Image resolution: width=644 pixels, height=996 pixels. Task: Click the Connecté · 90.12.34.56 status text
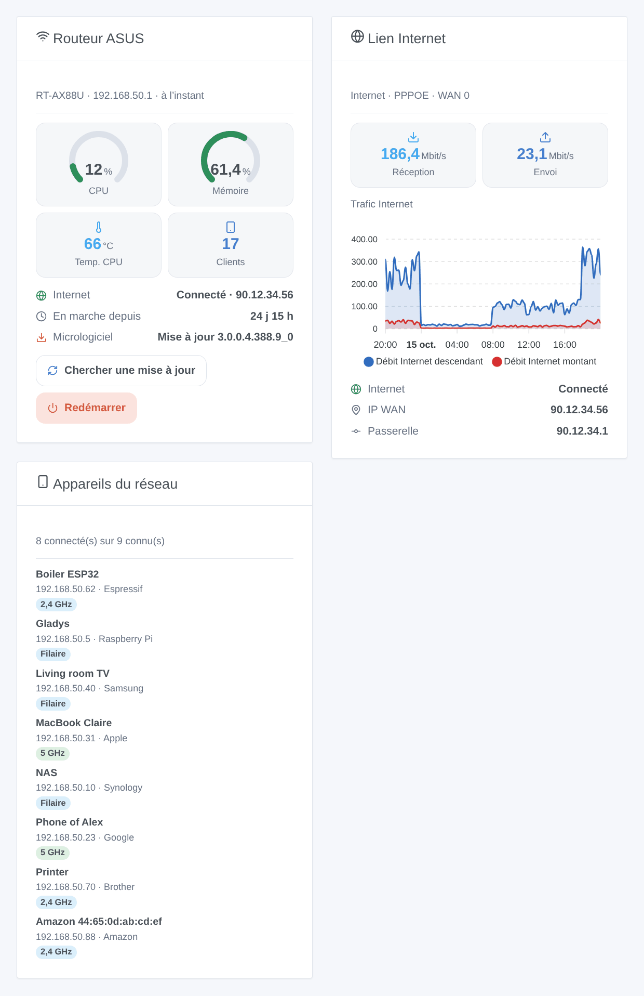pos(235,295)
